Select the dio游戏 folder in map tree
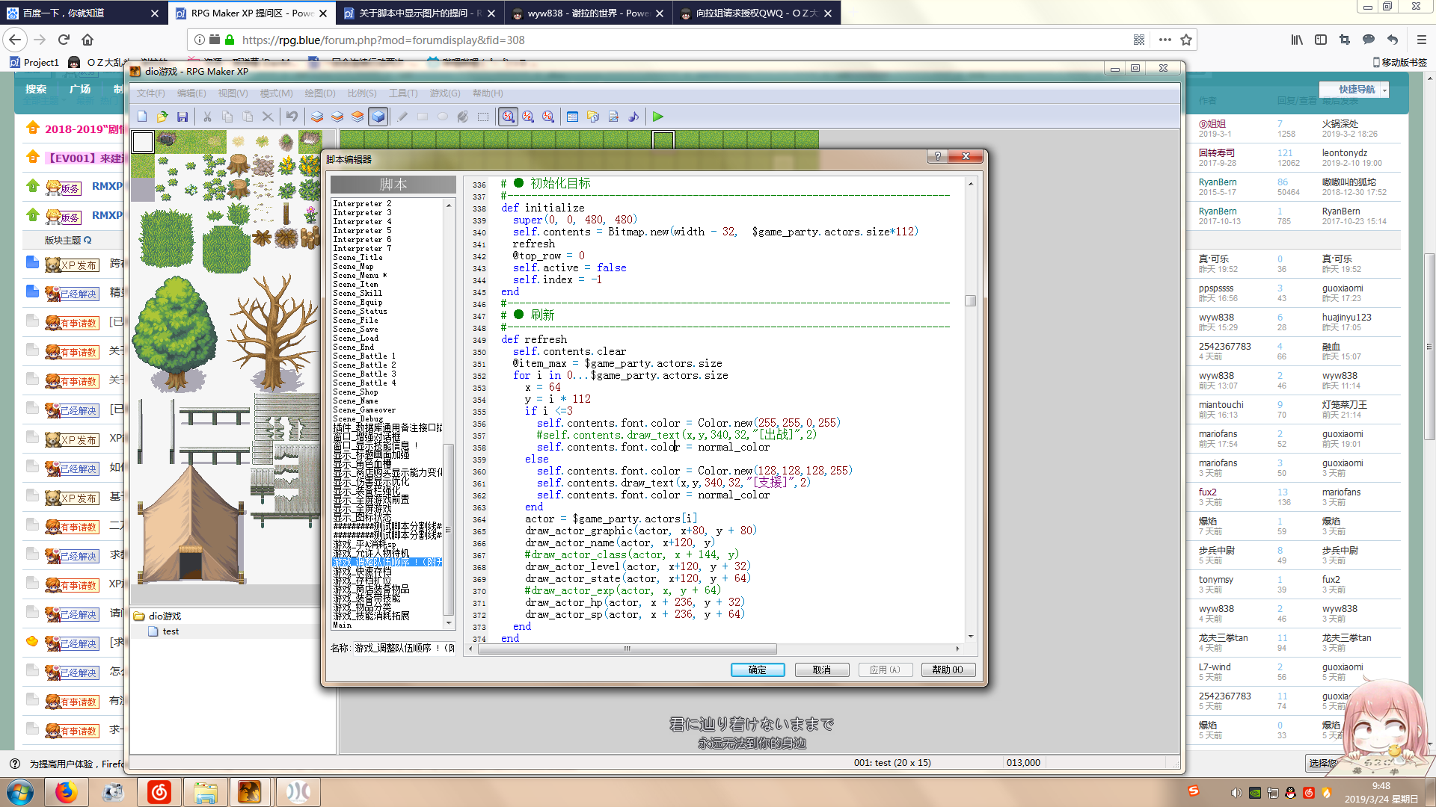This screenshot has height=807, width=1436. pyautogui.click(x=165, y=616)
